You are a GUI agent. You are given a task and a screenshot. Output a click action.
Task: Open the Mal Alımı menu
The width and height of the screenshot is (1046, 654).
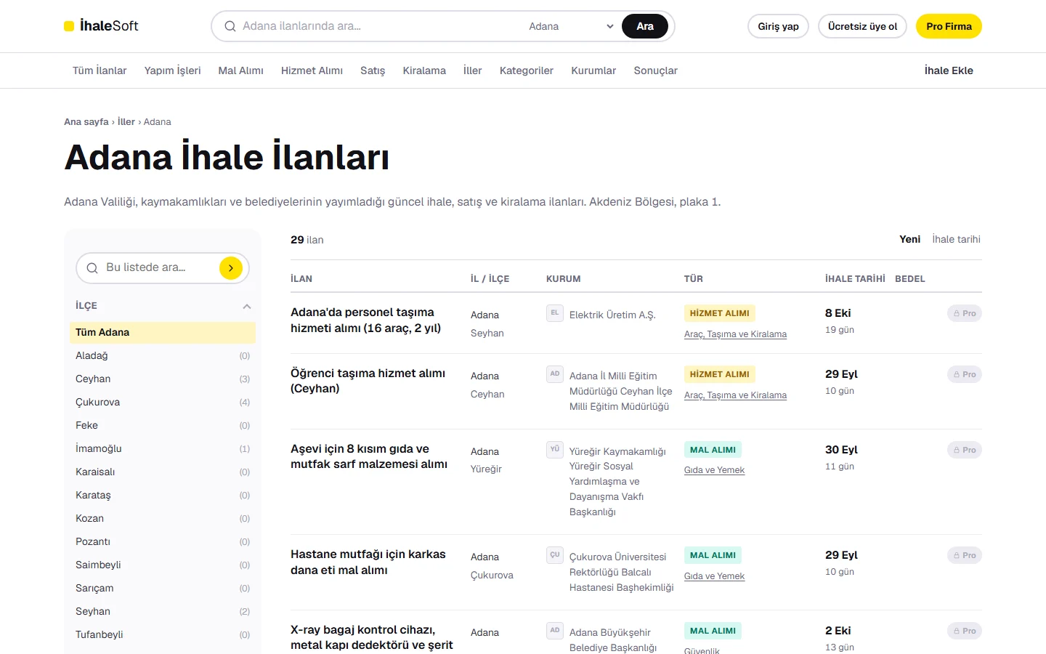[240, 70]
